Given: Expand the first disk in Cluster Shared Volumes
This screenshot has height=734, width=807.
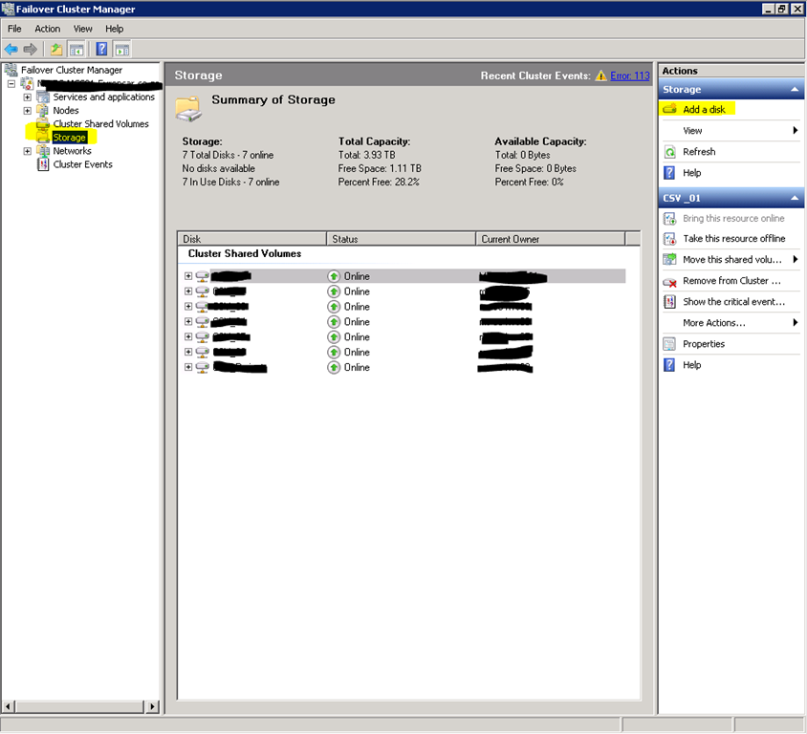Looking at the screenshot, I should (x=188, y=276).
